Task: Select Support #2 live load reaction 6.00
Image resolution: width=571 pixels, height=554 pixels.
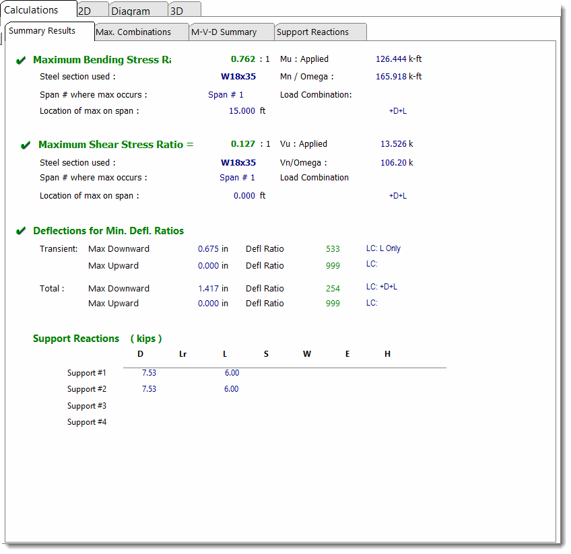Action: [x=231, y=389]
